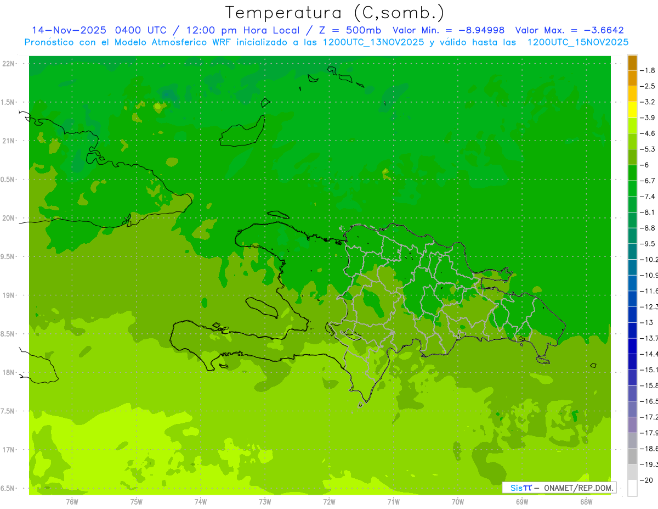The height and width of the screenshot is (509, 658).
Task: Click the "14-Nov-2025" date text
Action: click(69, 30)
